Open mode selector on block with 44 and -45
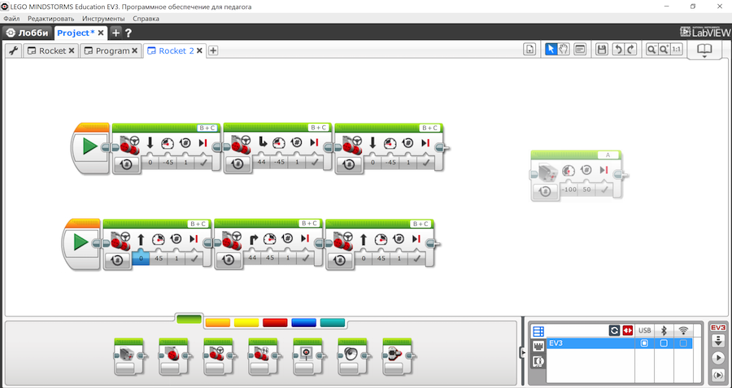Image resolution: width=732 pixels, height=388 pixels. pos(237,163)
